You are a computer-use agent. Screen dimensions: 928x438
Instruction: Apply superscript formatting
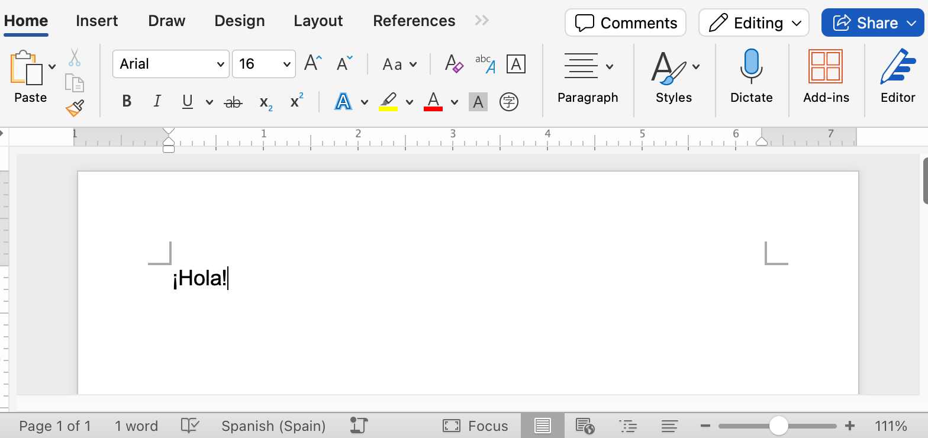click(297, 101)
